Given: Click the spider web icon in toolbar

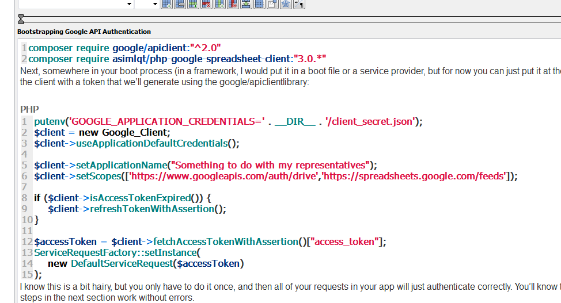Looking at the screenshot, I should (x=285, y=4).
